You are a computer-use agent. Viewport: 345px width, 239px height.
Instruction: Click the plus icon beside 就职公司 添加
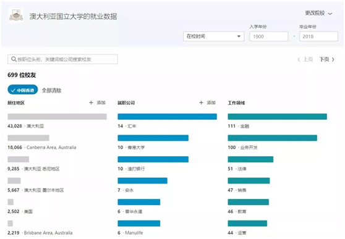[201, 103]
